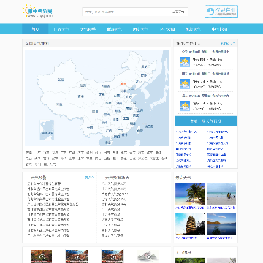Click the 南海诸岛 inset map box

47,130
